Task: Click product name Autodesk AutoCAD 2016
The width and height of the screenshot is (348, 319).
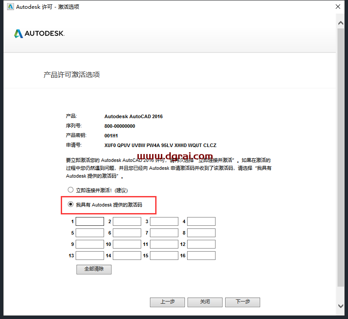Action: [133, 116]
